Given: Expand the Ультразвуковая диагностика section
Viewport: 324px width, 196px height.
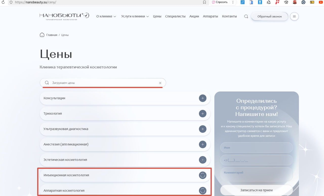Looking at the screenshot, I should pos(202,129).
